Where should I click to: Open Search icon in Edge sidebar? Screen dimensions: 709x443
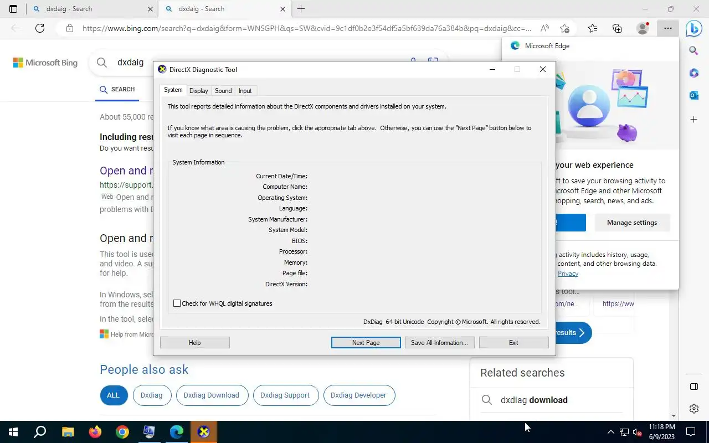click(693, 51)
